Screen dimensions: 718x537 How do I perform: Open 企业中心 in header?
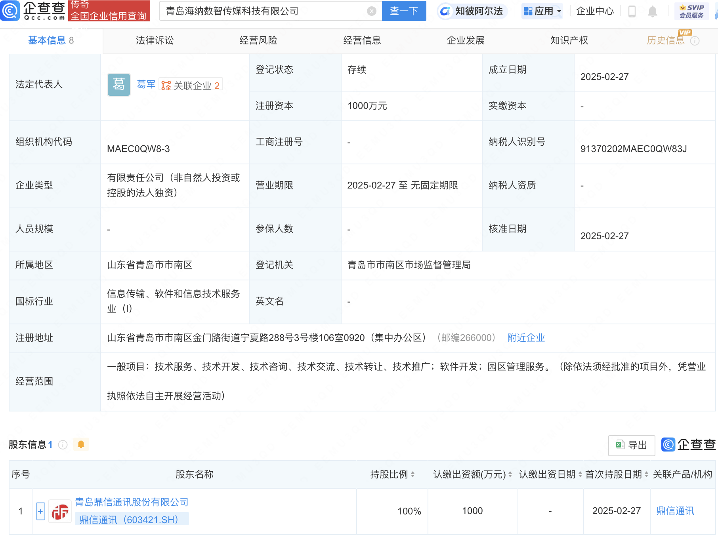tap(595, 11)
